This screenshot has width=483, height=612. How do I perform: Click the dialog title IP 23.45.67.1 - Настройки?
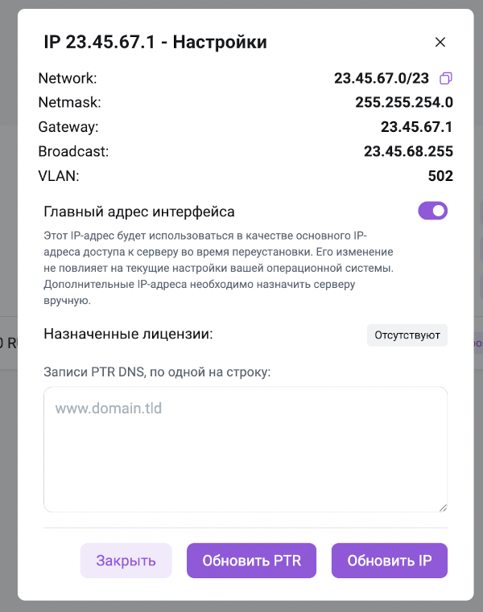pos(155,42)
